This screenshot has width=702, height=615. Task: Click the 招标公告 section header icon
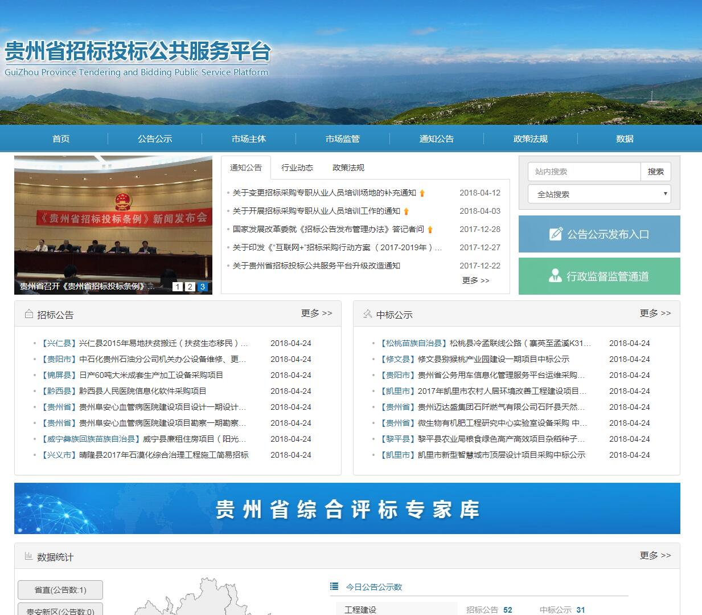[28, 314]
